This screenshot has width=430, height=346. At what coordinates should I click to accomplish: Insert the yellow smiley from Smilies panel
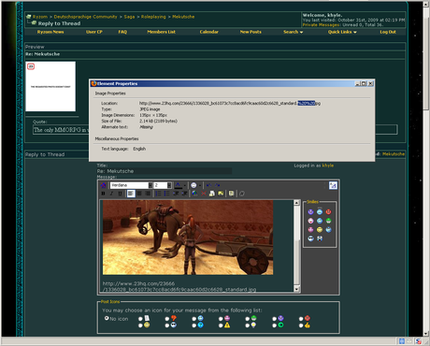pyautogui.click(x=320, y=230)
